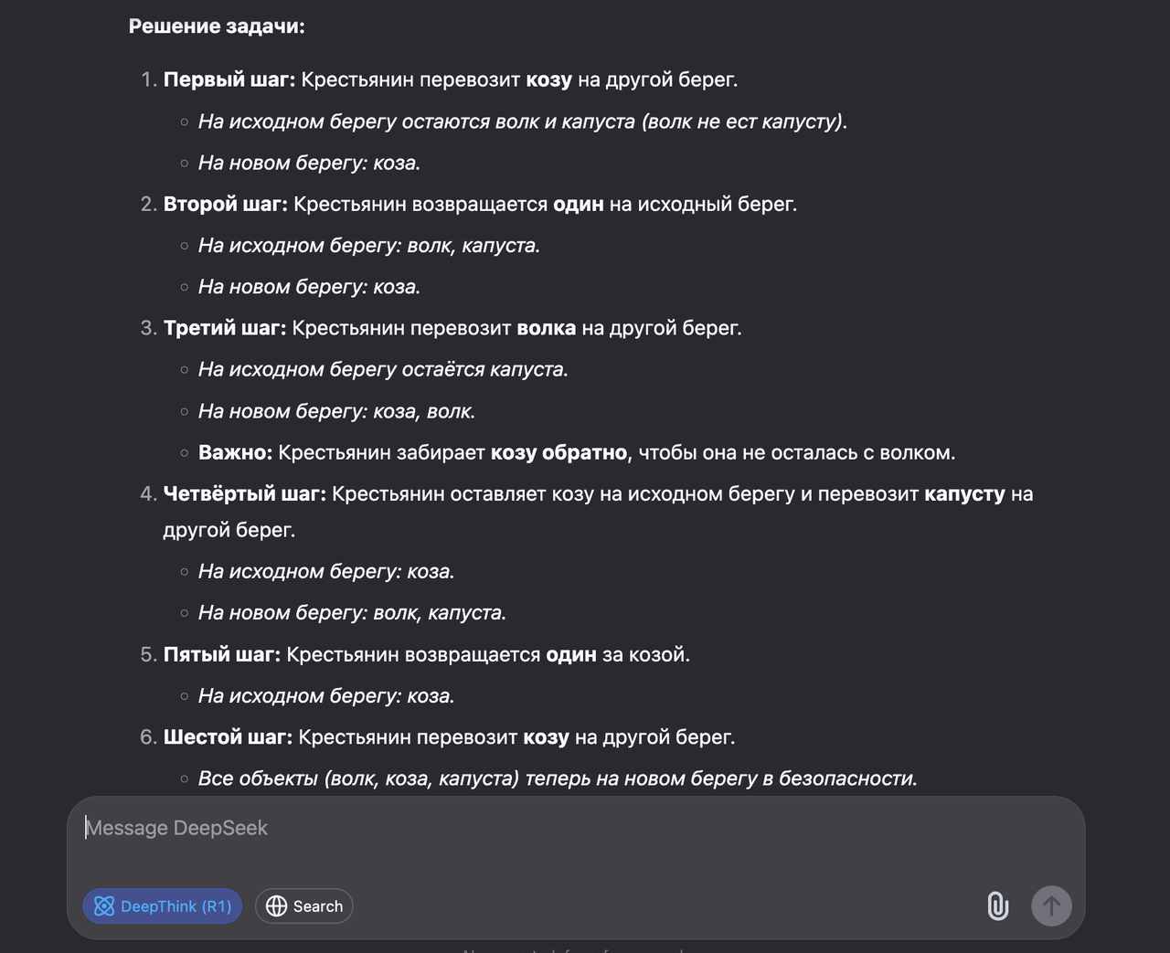The height and width of the screenshot is (953, 1170).
Task: Click the final line starting "Все объекты"
Action: coord(558,778)
